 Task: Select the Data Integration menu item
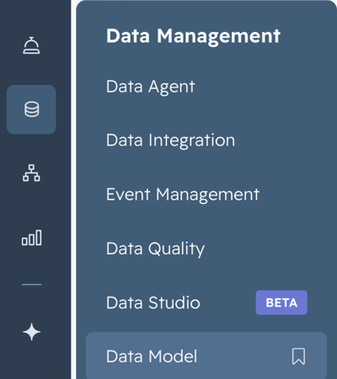pyautogui.click(x=170, y=140)
